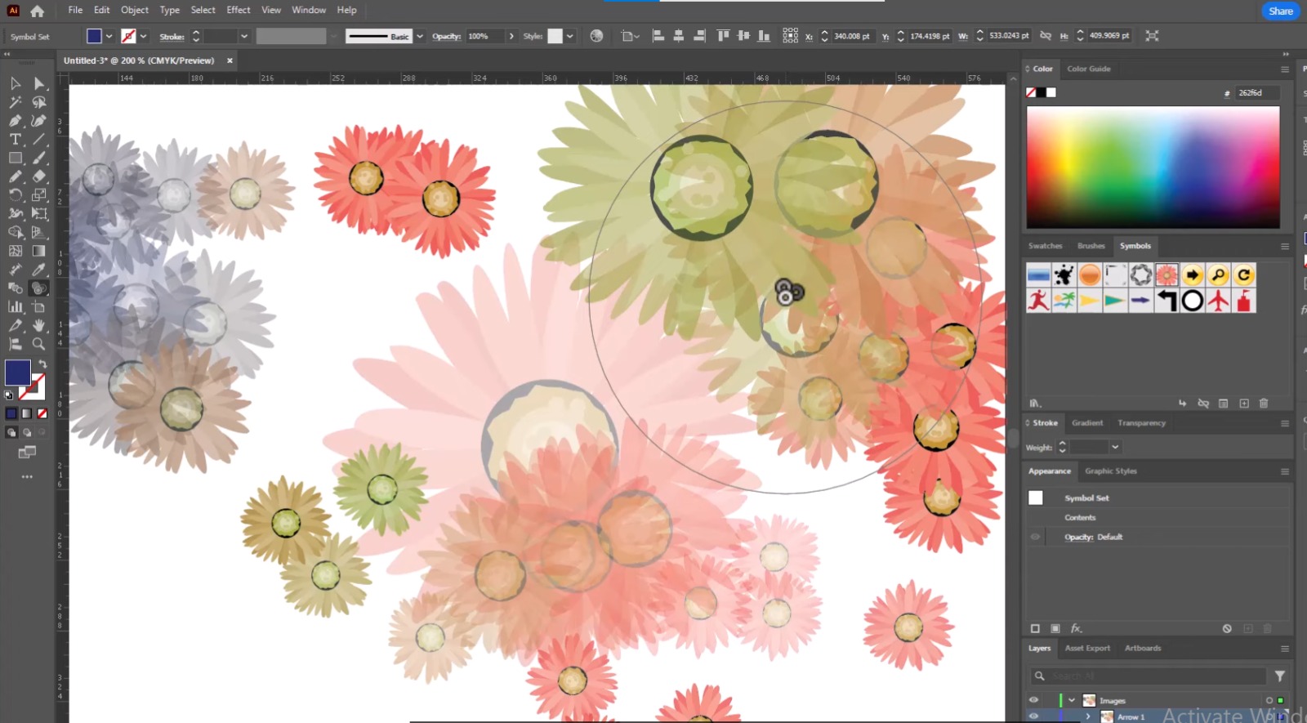Open the Symbol Libraries menu icon
Image resolution: width=1307 pixels, height=723 pixels.
tap(1035, 403)
